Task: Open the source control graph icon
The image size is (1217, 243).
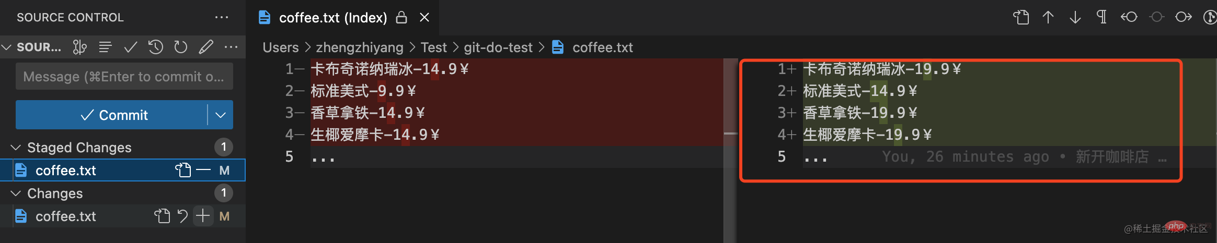Action: pyautogui.click(x=79, y=47)
